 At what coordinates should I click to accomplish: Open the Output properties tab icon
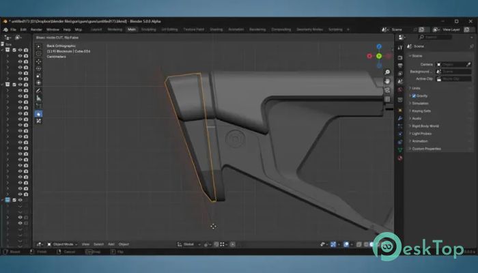[x=400, y=66]
